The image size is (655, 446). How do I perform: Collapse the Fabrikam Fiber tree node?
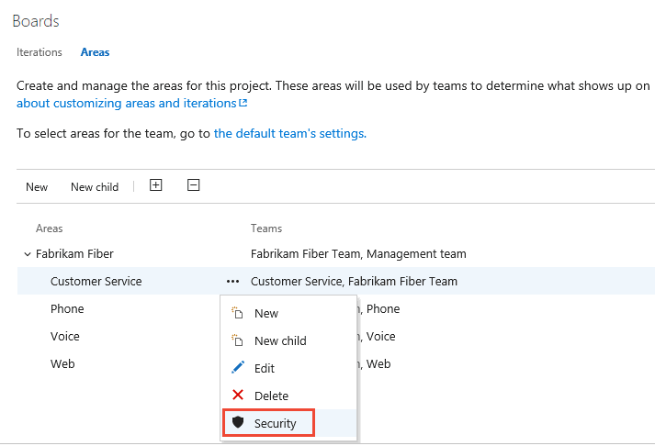coord(26,254)
